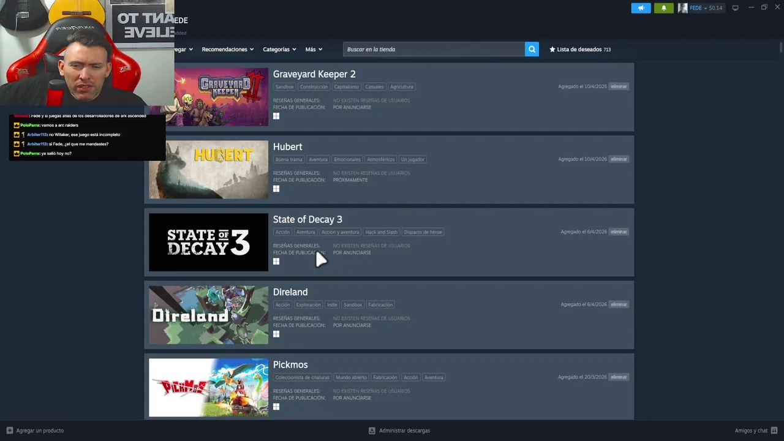Viewport: 784px width, 441px height.
Task: Select the Fabricación tag on Pickmos
Action: [385, 378]
